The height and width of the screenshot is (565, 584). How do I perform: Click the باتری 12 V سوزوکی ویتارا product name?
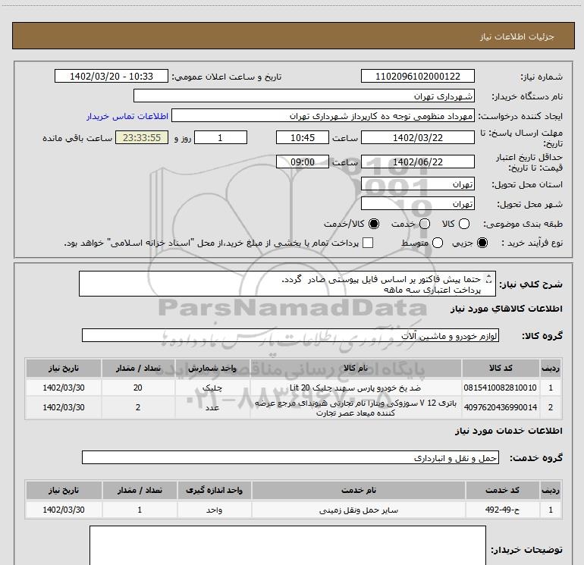[355, 408]
